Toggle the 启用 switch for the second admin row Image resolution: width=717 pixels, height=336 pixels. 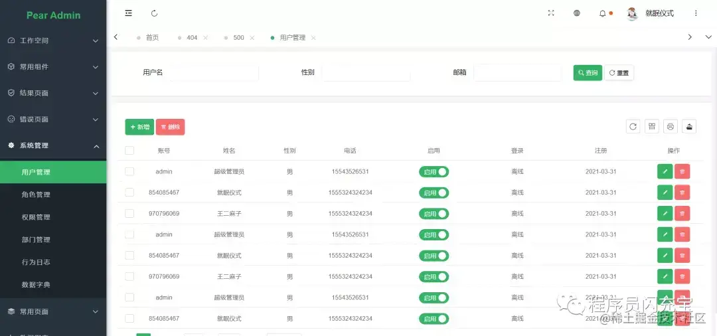tap(434, 235)
